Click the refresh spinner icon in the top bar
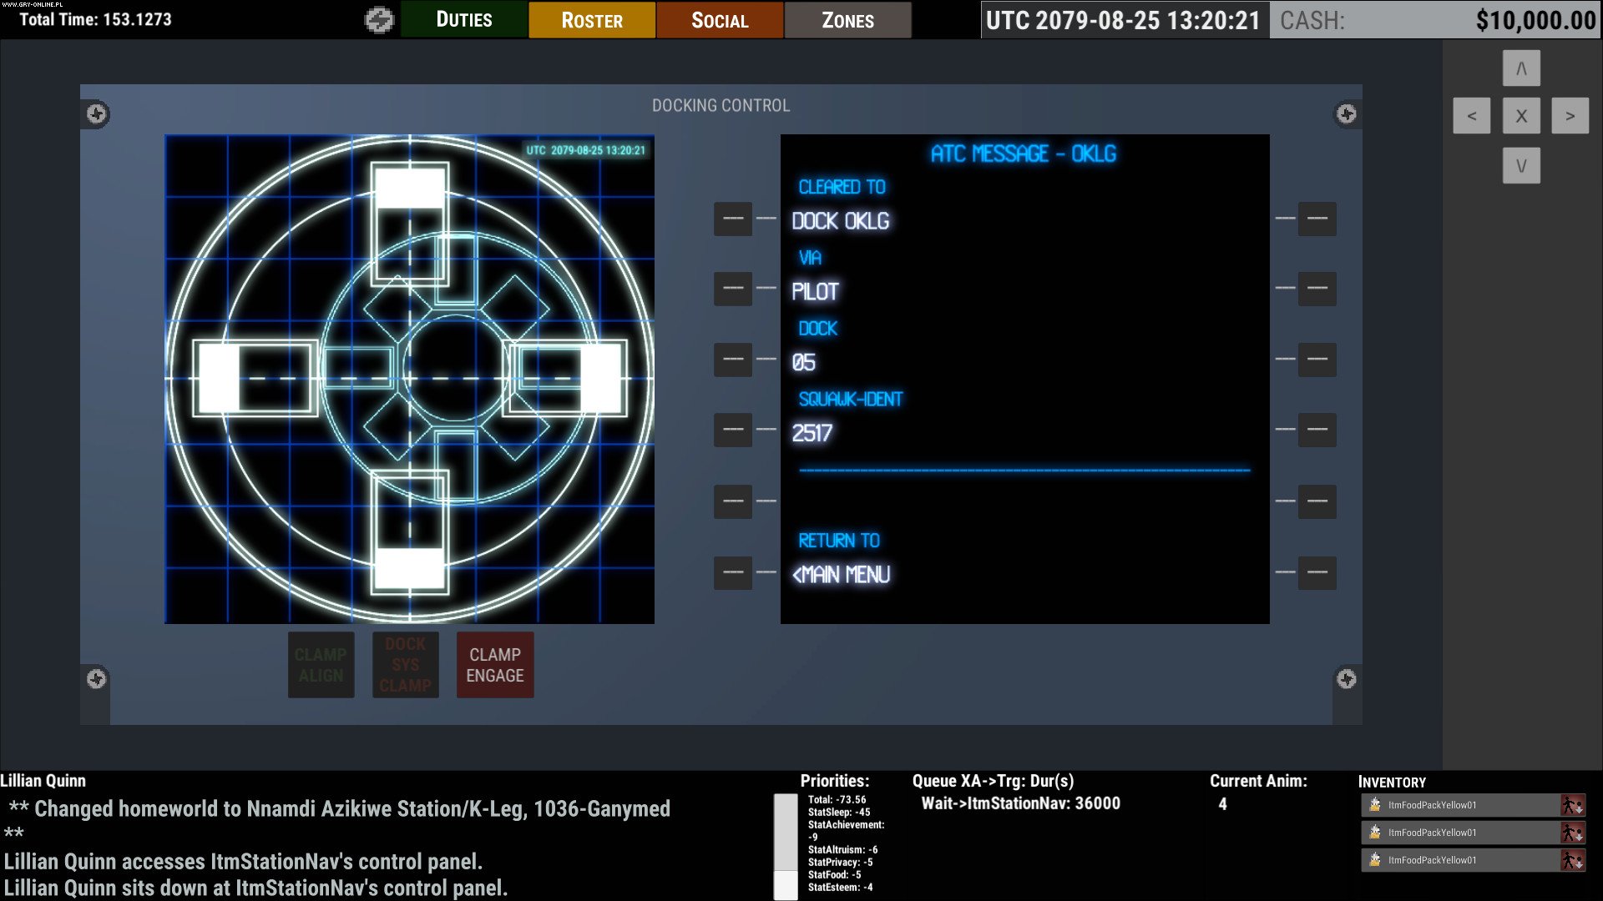 (380, 19)
